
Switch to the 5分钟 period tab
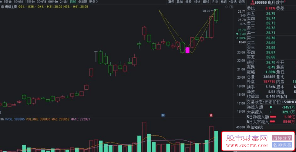coord(7,2)
